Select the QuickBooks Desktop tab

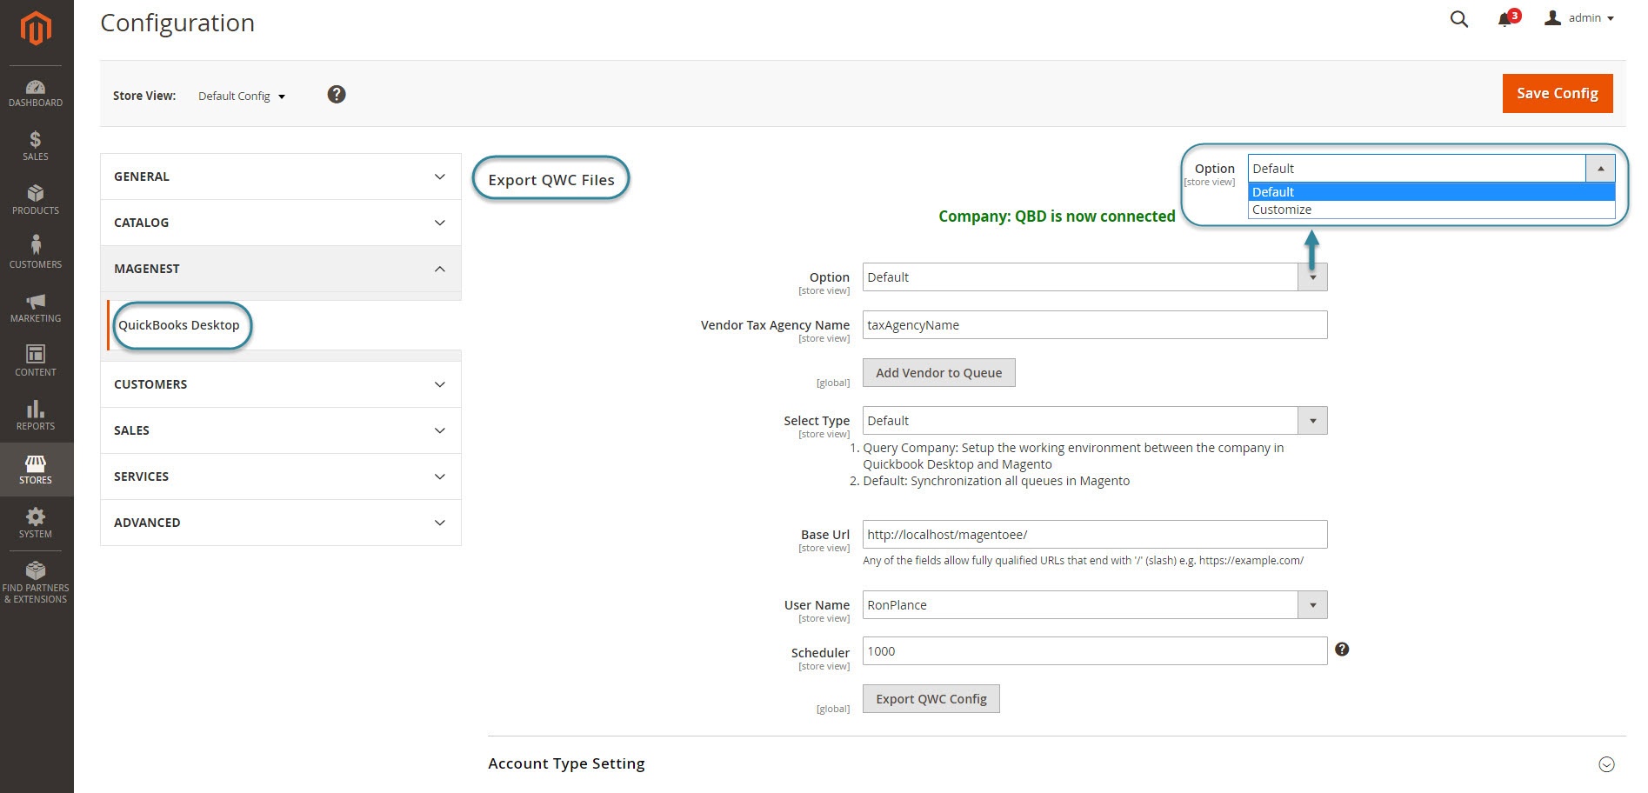click(179, 325)
